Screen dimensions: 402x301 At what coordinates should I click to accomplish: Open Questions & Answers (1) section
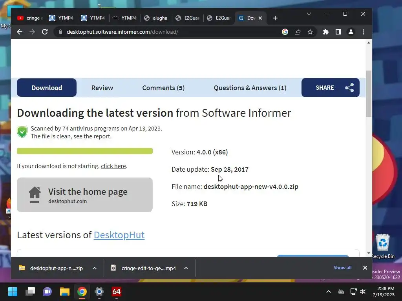click(x=250, y=88)
